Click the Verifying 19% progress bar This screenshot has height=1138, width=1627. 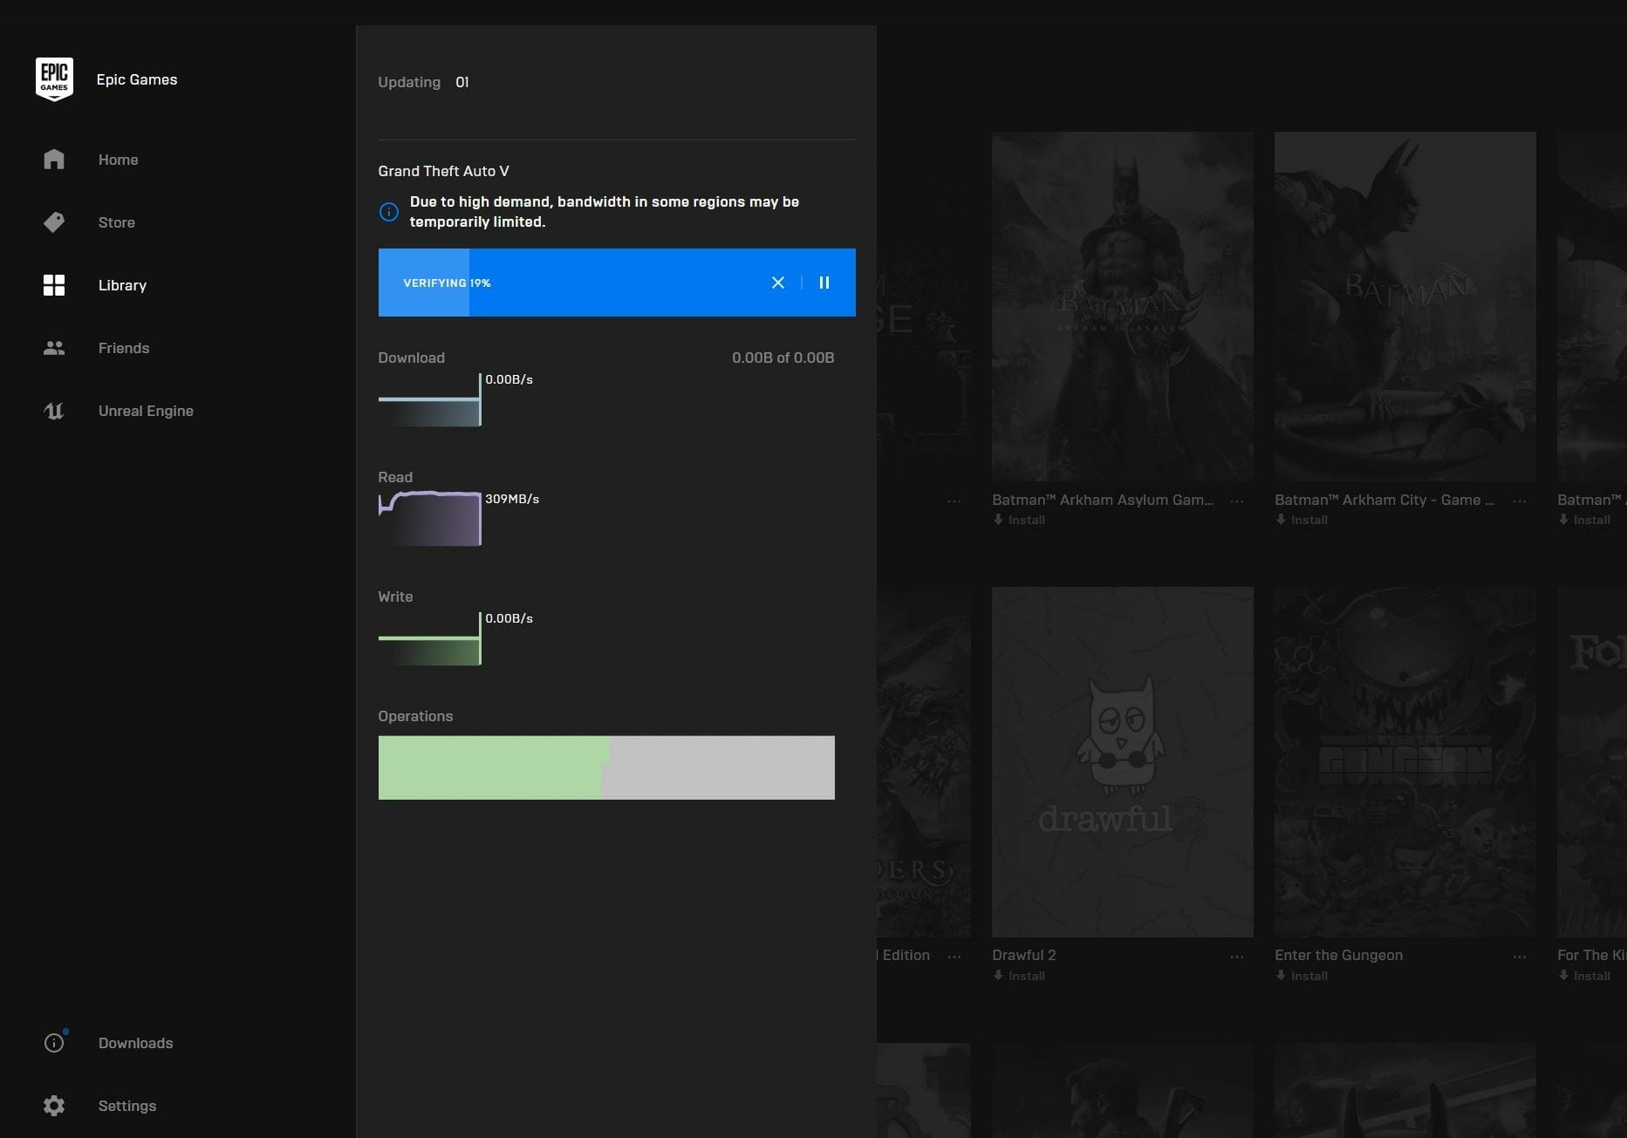point(576,283)
